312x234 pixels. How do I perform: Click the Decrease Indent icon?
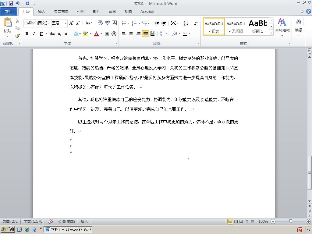157,23
